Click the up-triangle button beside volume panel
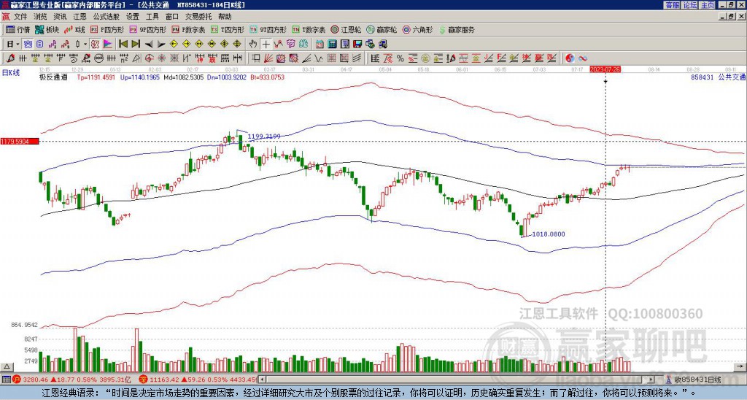Viewport: 747px width, 400px height. (x=7, y=366)
